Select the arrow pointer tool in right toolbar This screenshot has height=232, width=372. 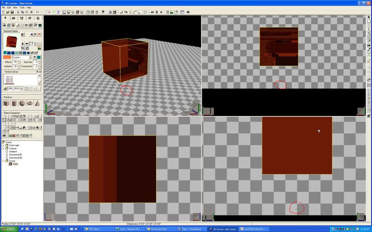pos(369,18)
